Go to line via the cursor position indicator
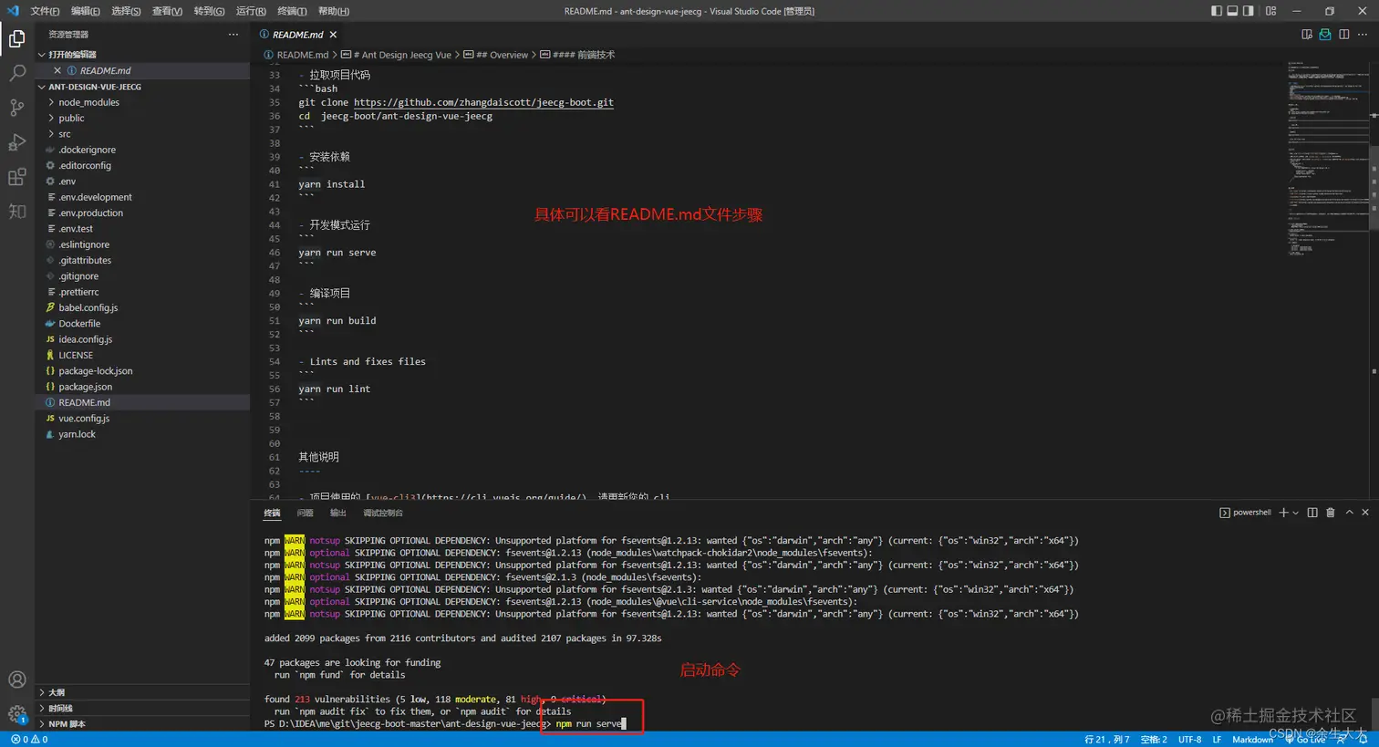Viewport: 1379px width, 747px height. click(x=1107, y=740)
